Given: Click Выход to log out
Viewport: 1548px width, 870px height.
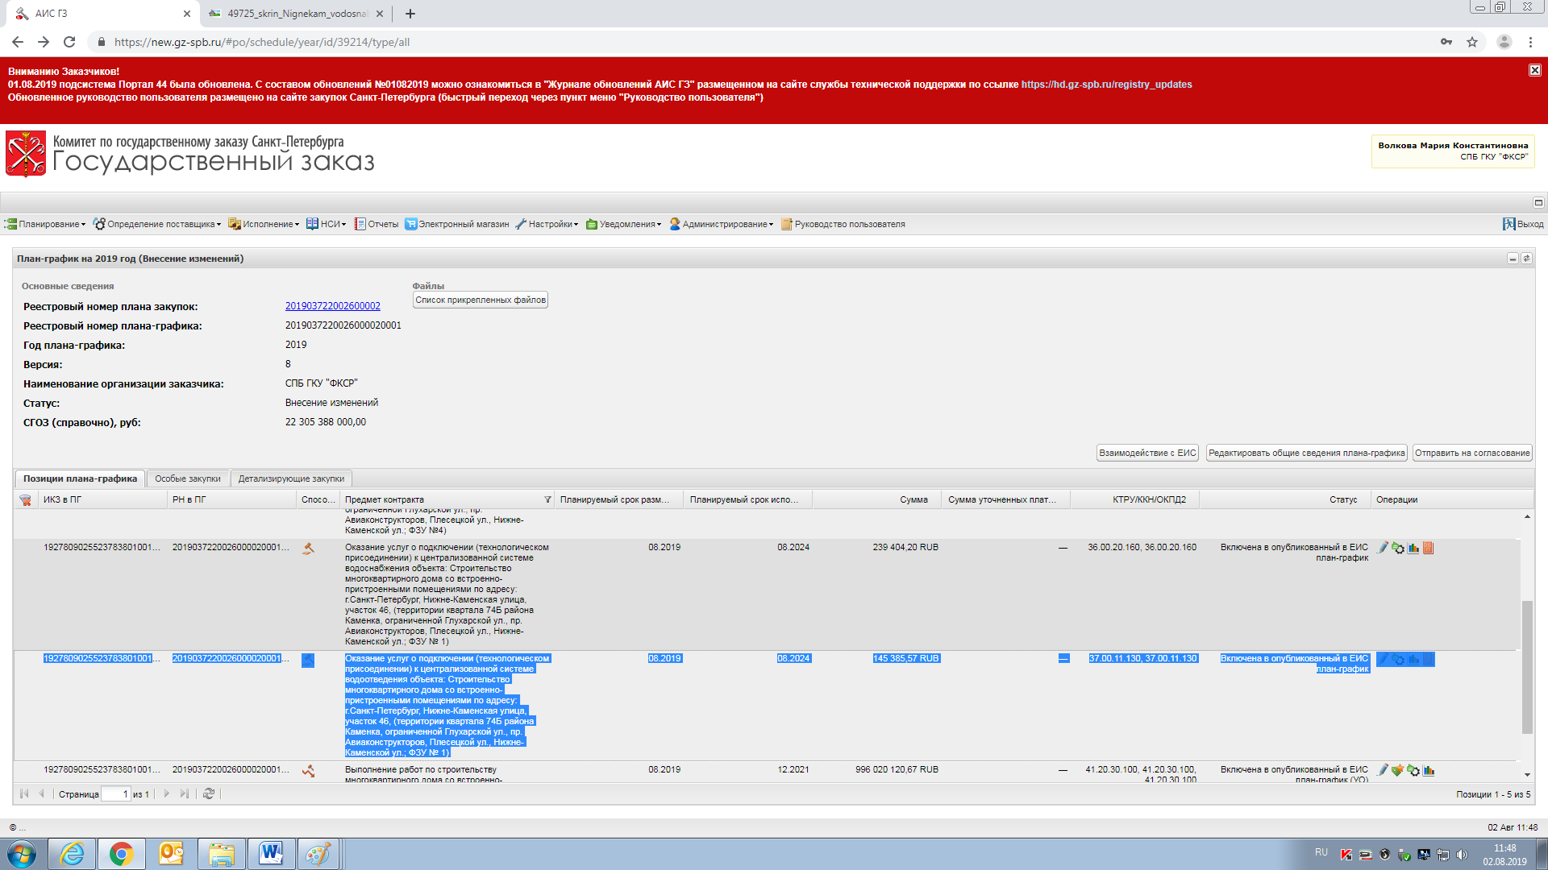Looking at the screenshot, I should pos(1523,224).
